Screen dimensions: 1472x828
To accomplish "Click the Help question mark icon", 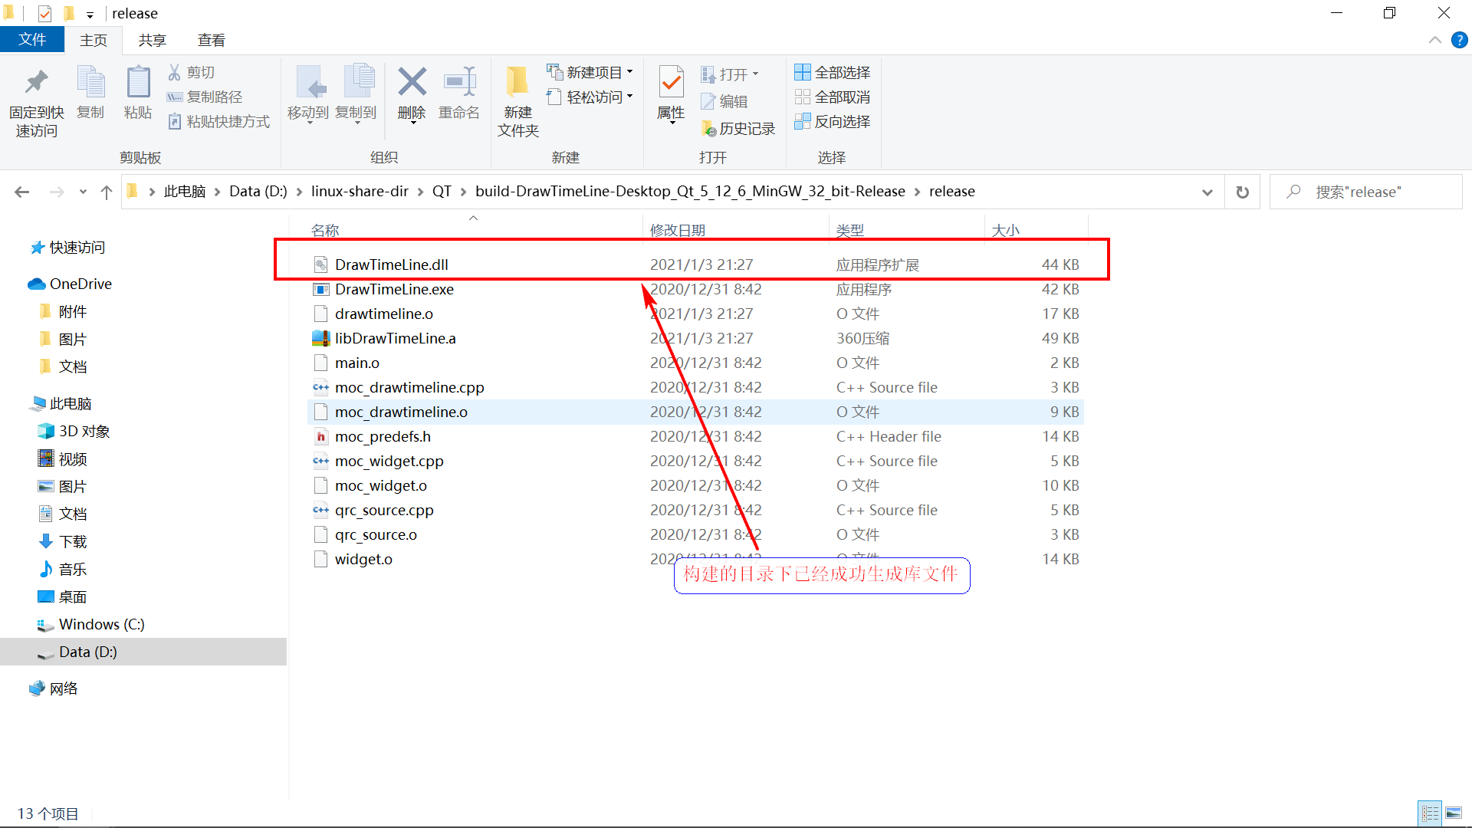I will pos(1459,40).
